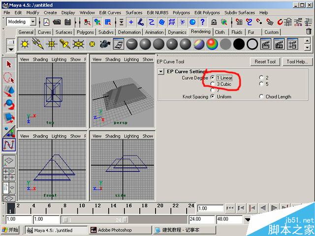Select the 1 Linear curve degree

[x=213, y=78]
